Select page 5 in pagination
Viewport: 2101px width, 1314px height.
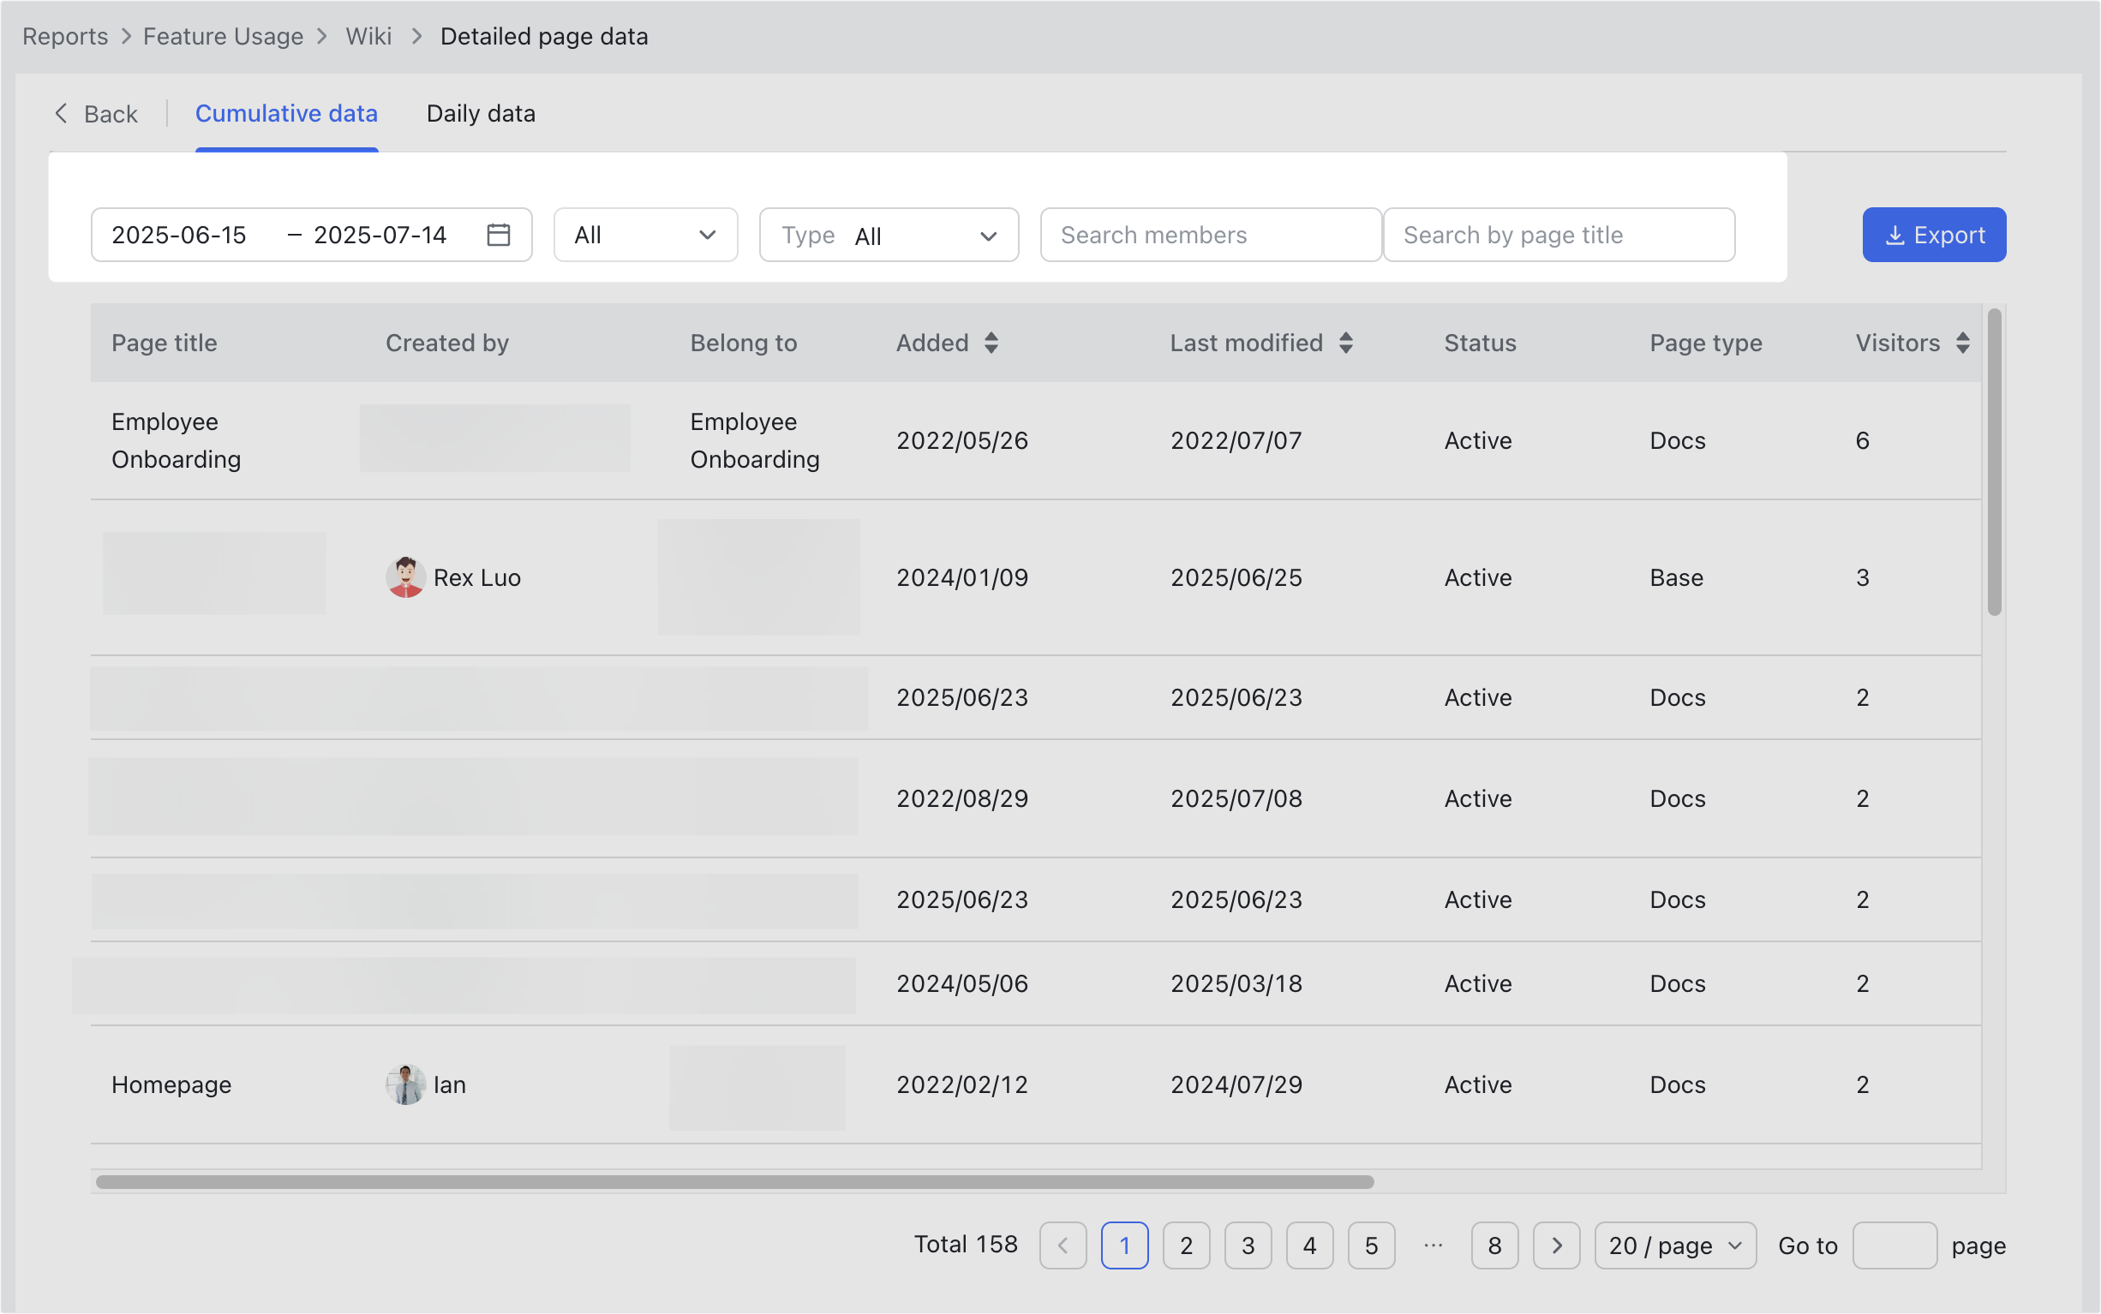coord(1371,1245)
